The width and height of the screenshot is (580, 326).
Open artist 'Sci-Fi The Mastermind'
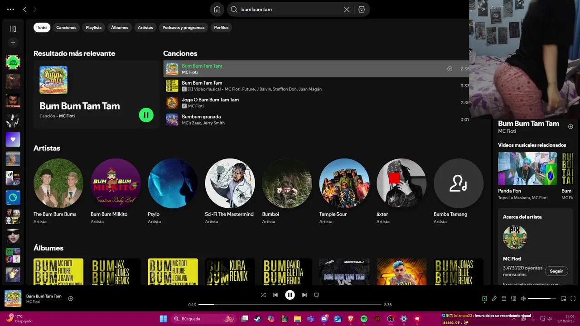[x=230, y=191]
